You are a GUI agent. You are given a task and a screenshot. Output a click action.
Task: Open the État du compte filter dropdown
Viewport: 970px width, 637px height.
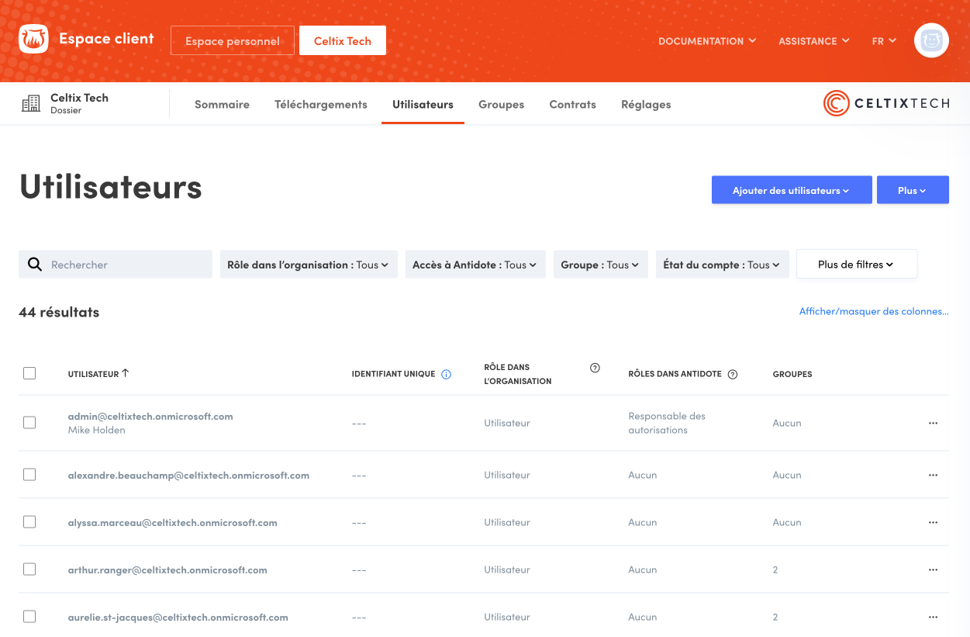(722, 265)
